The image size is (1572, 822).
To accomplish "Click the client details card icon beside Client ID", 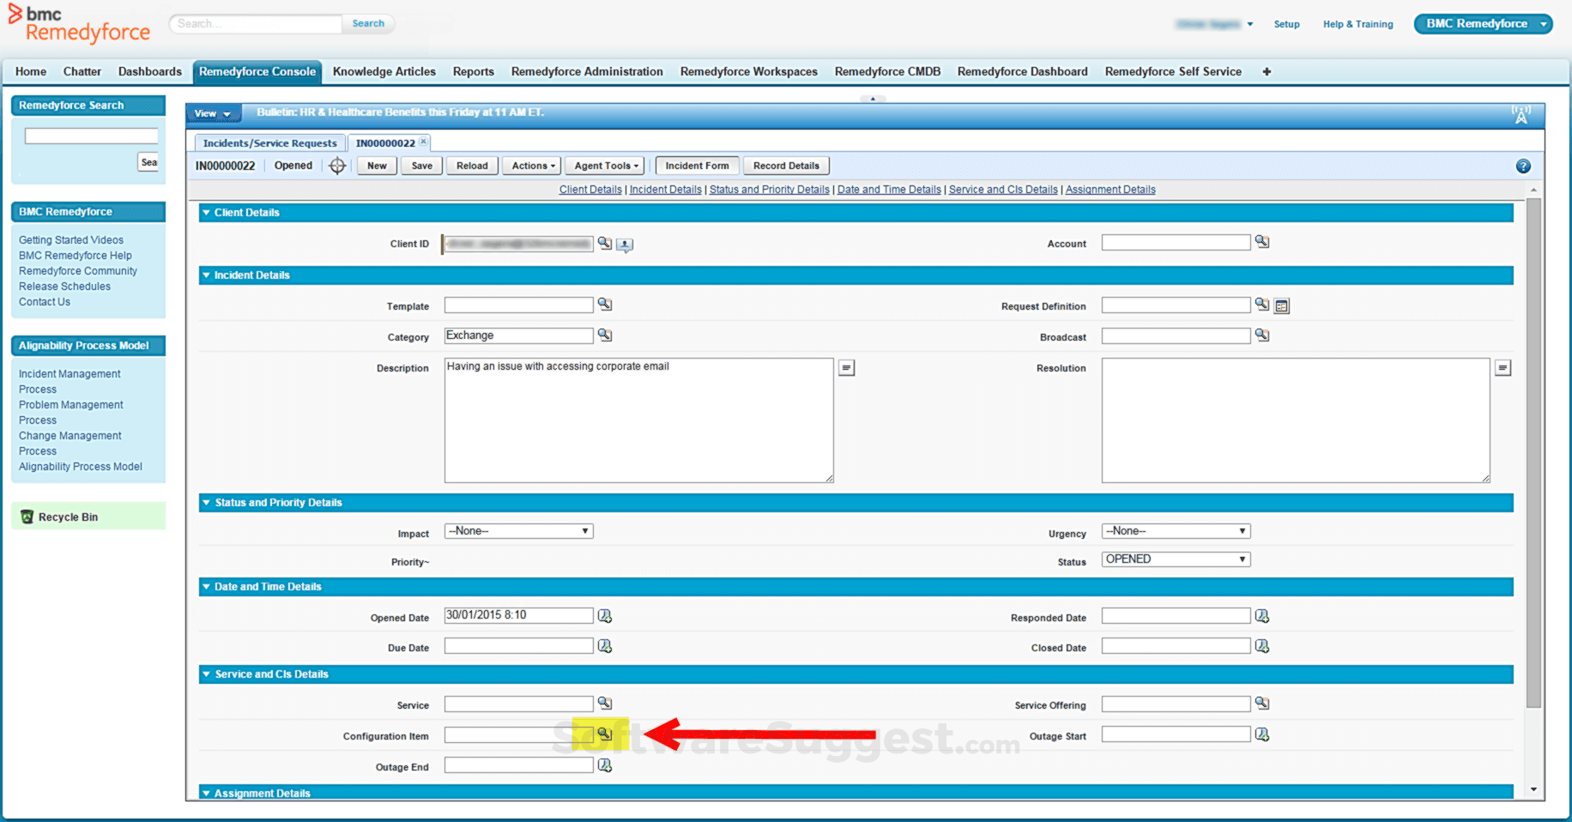I will (x=625, y=245).
